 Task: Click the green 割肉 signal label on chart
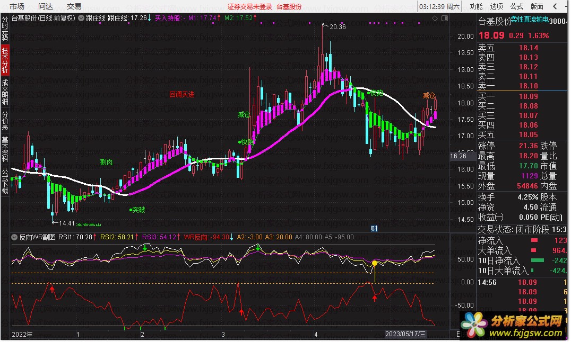(106, 162)
